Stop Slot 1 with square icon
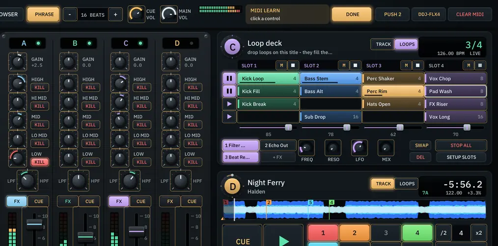Image resolution: width=498 pixels, height=246 pixels. [293, 65]
